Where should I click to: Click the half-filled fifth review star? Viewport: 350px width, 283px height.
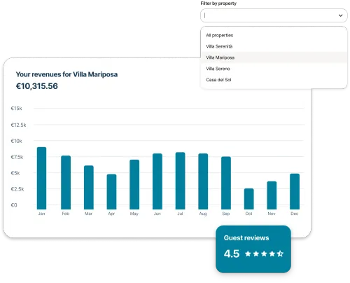pos(280,254)
